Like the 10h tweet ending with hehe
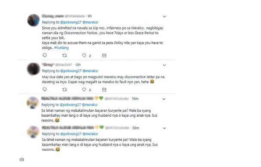261x167 pixels. click(84, 90)
